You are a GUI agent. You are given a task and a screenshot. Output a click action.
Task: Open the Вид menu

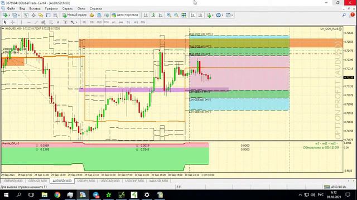click(22, 9)
